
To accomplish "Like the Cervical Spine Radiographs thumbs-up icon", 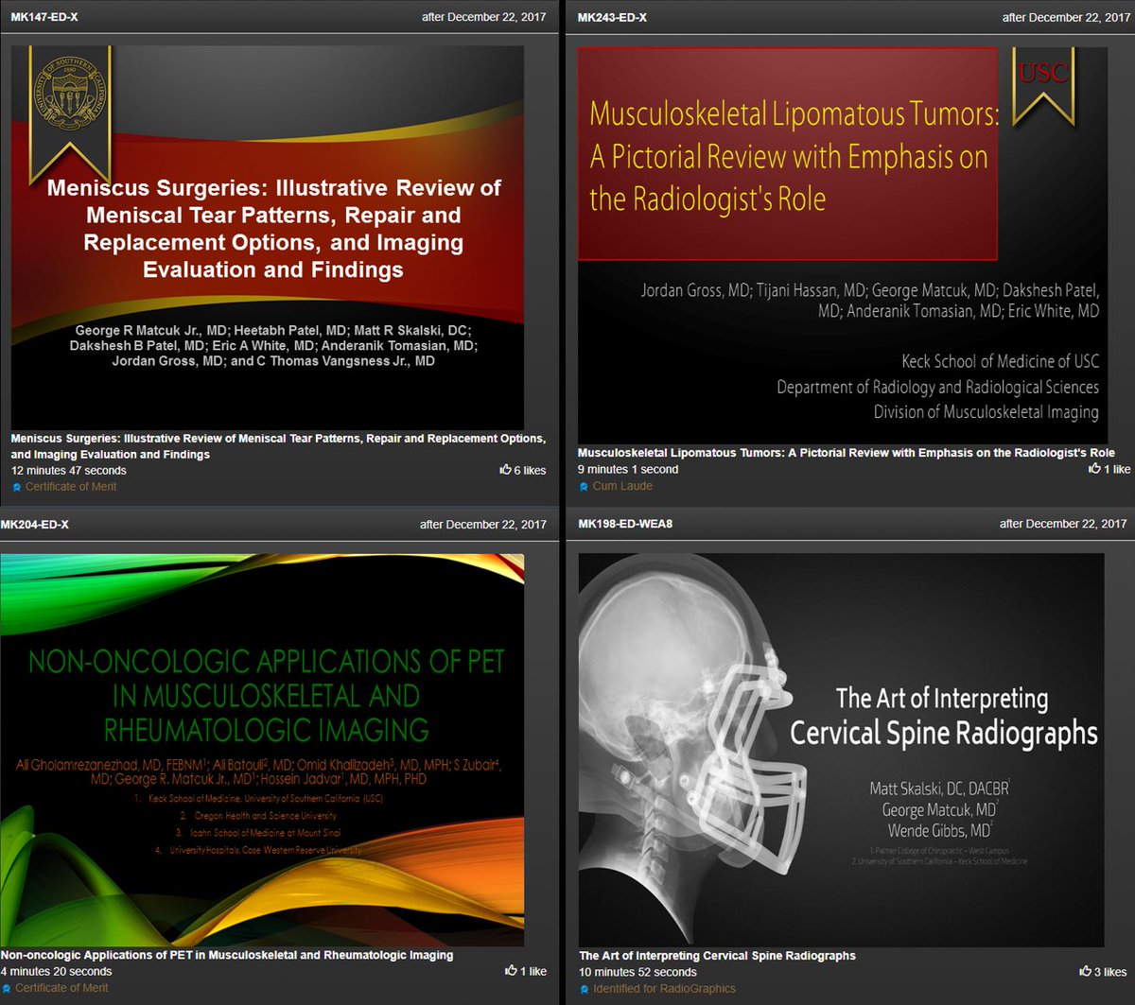I will coord(1085,972).
